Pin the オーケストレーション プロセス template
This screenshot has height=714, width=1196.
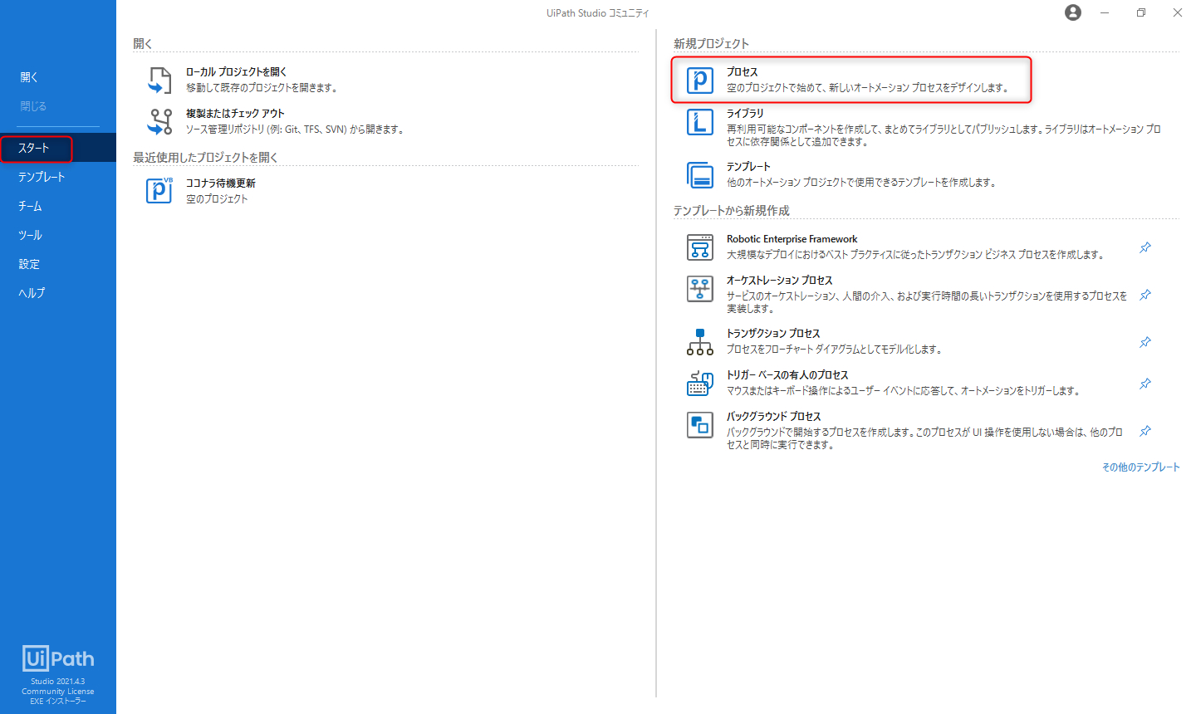pyautogui.click(x=1145, y=295)
